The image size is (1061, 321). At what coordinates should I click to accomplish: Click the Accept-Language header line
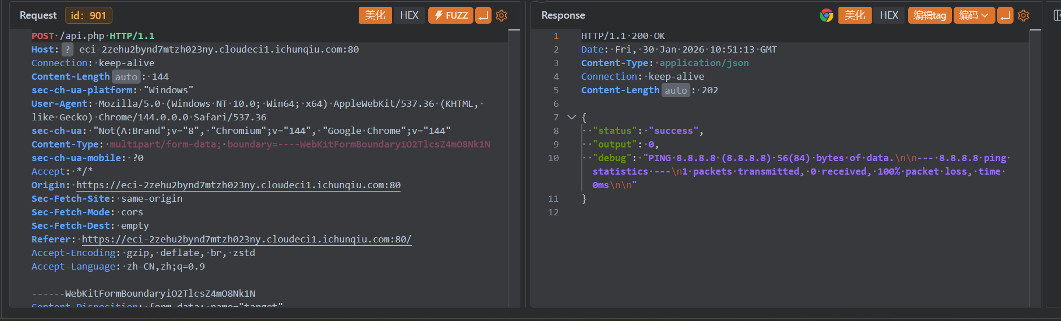[118, 267]
